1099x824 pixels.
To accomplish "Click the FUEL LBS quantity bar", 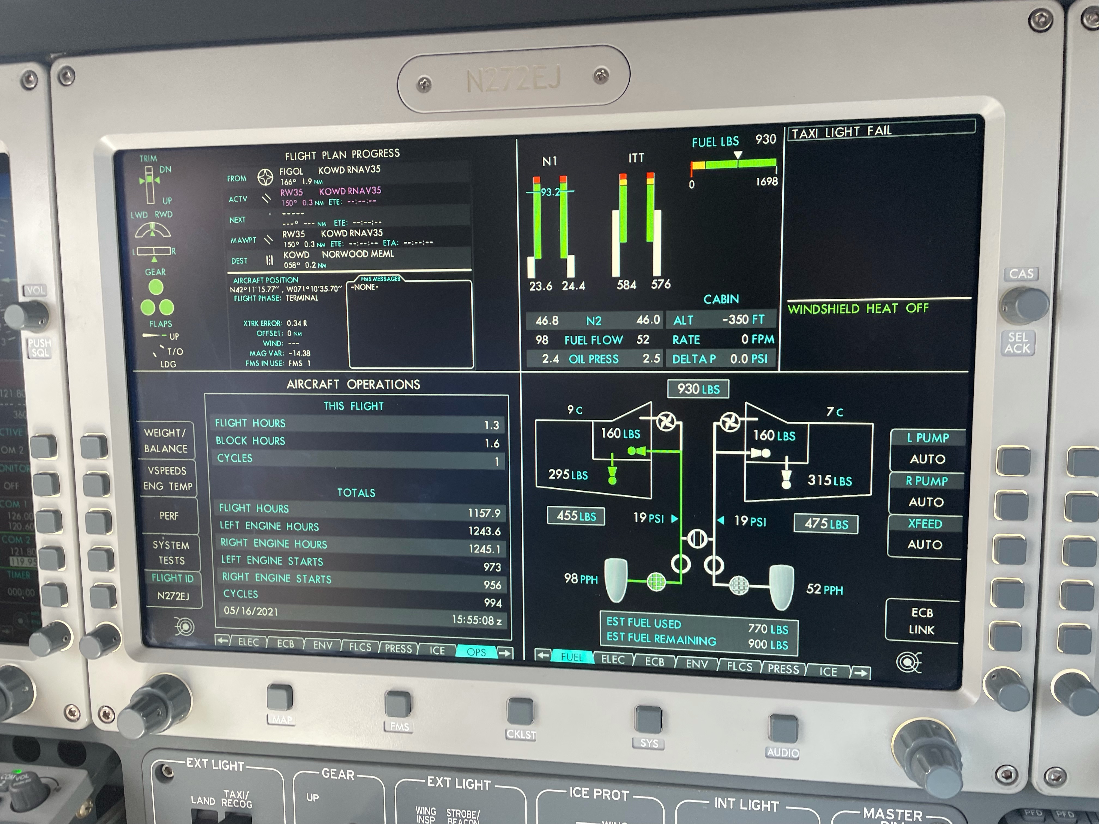I will [x=734, y=164].
